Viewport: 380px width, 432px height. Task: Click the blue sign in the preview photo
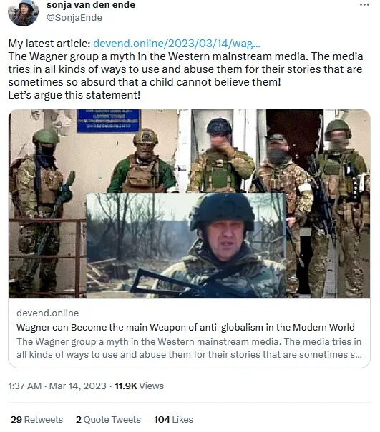point(109,121)
